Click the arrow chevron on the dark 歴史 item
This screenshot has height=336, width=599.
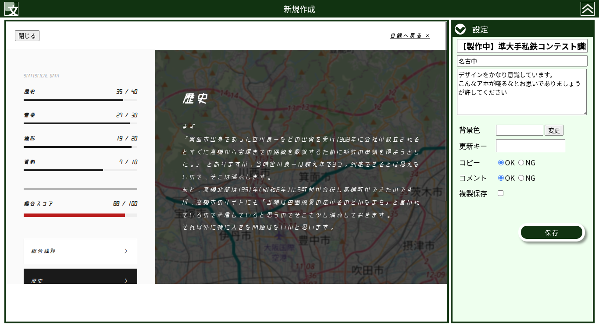click(x=126, y=280)
